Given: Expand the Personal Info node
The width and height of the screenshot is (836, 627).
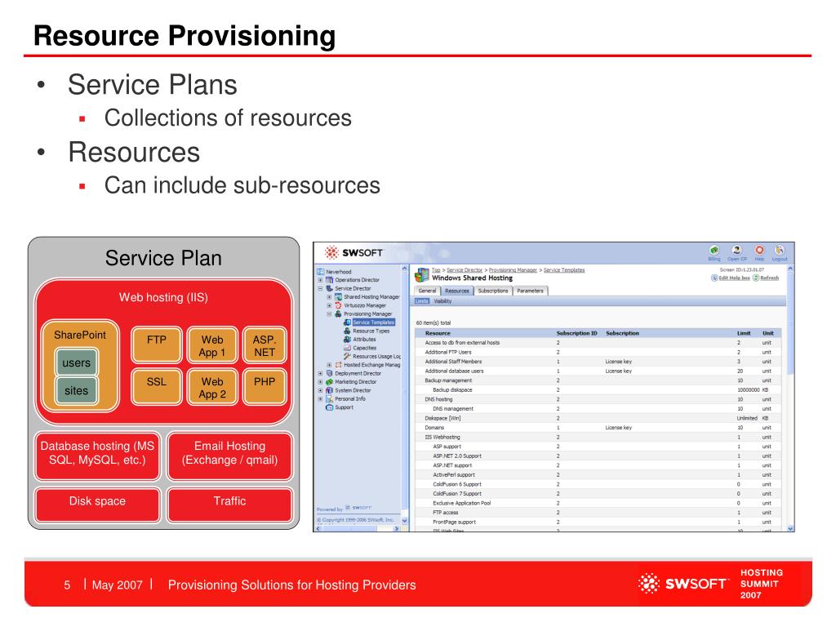Looking at the screenshot, I should click(x=320, y=398).
